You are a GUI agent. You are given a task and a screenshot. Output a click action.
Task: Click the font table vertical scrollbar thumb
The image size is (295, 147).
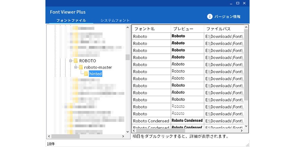pos(246,65)
